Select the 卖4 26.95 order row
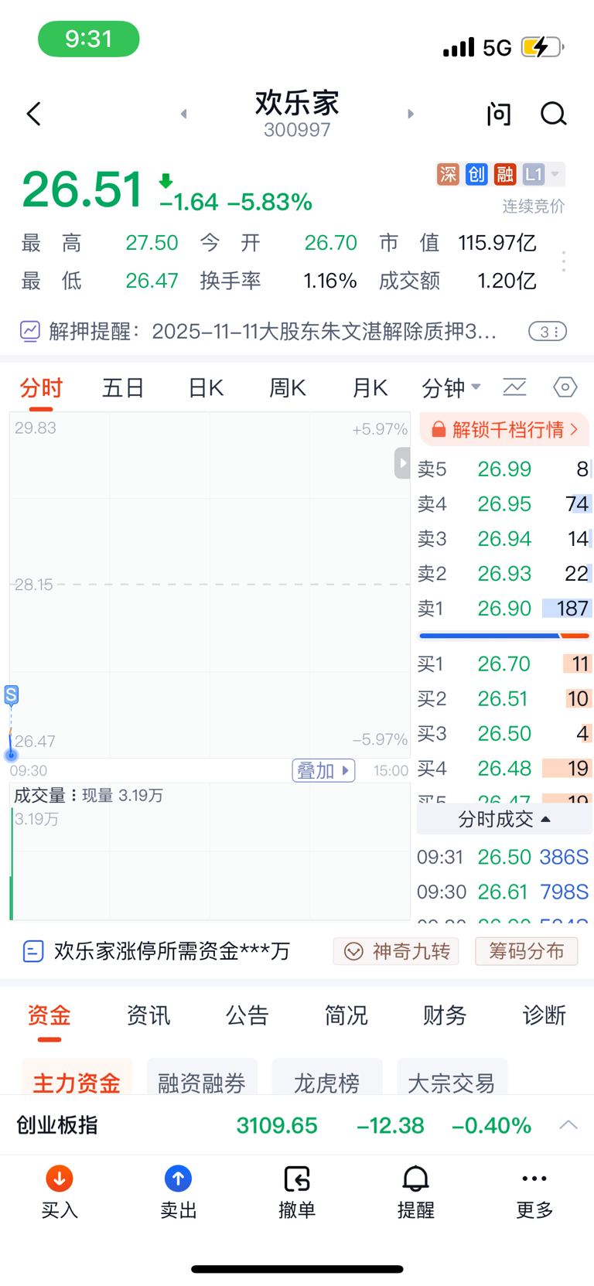 point(504,503)
